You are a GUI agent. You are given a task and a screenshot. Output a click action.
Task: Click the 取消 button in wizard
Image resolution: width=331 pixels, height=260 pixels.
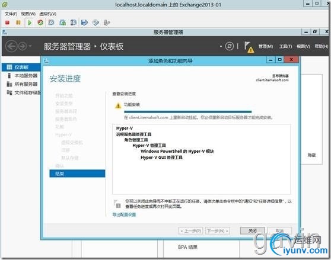click(x=280, y=231)
